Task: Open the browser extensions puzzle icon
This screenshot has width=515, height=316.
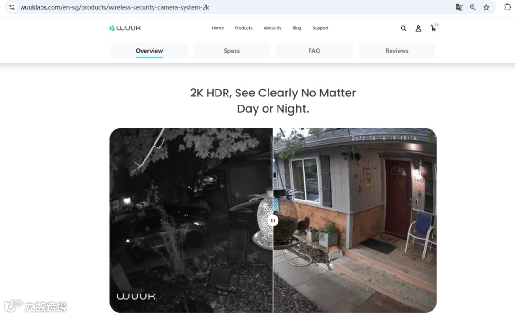Action: pos(507,7)
